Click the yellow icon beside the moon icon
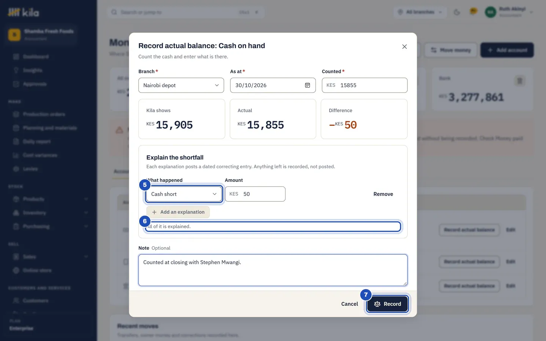Screen dimensions: 546x341 [x=473, y=12]
